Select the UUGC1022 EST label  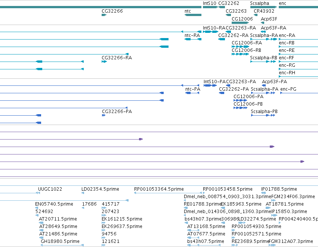click(50, 189)
